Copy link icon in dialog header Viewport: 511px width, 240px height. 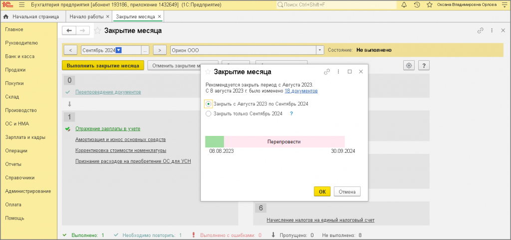point(327,72)
